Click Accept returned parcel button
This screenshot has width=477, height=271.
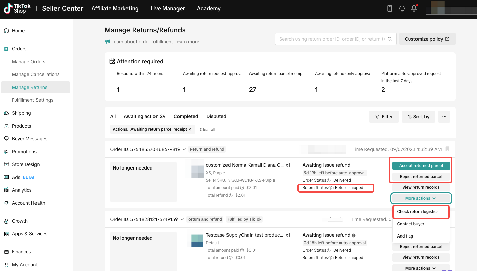coord(421,166)
